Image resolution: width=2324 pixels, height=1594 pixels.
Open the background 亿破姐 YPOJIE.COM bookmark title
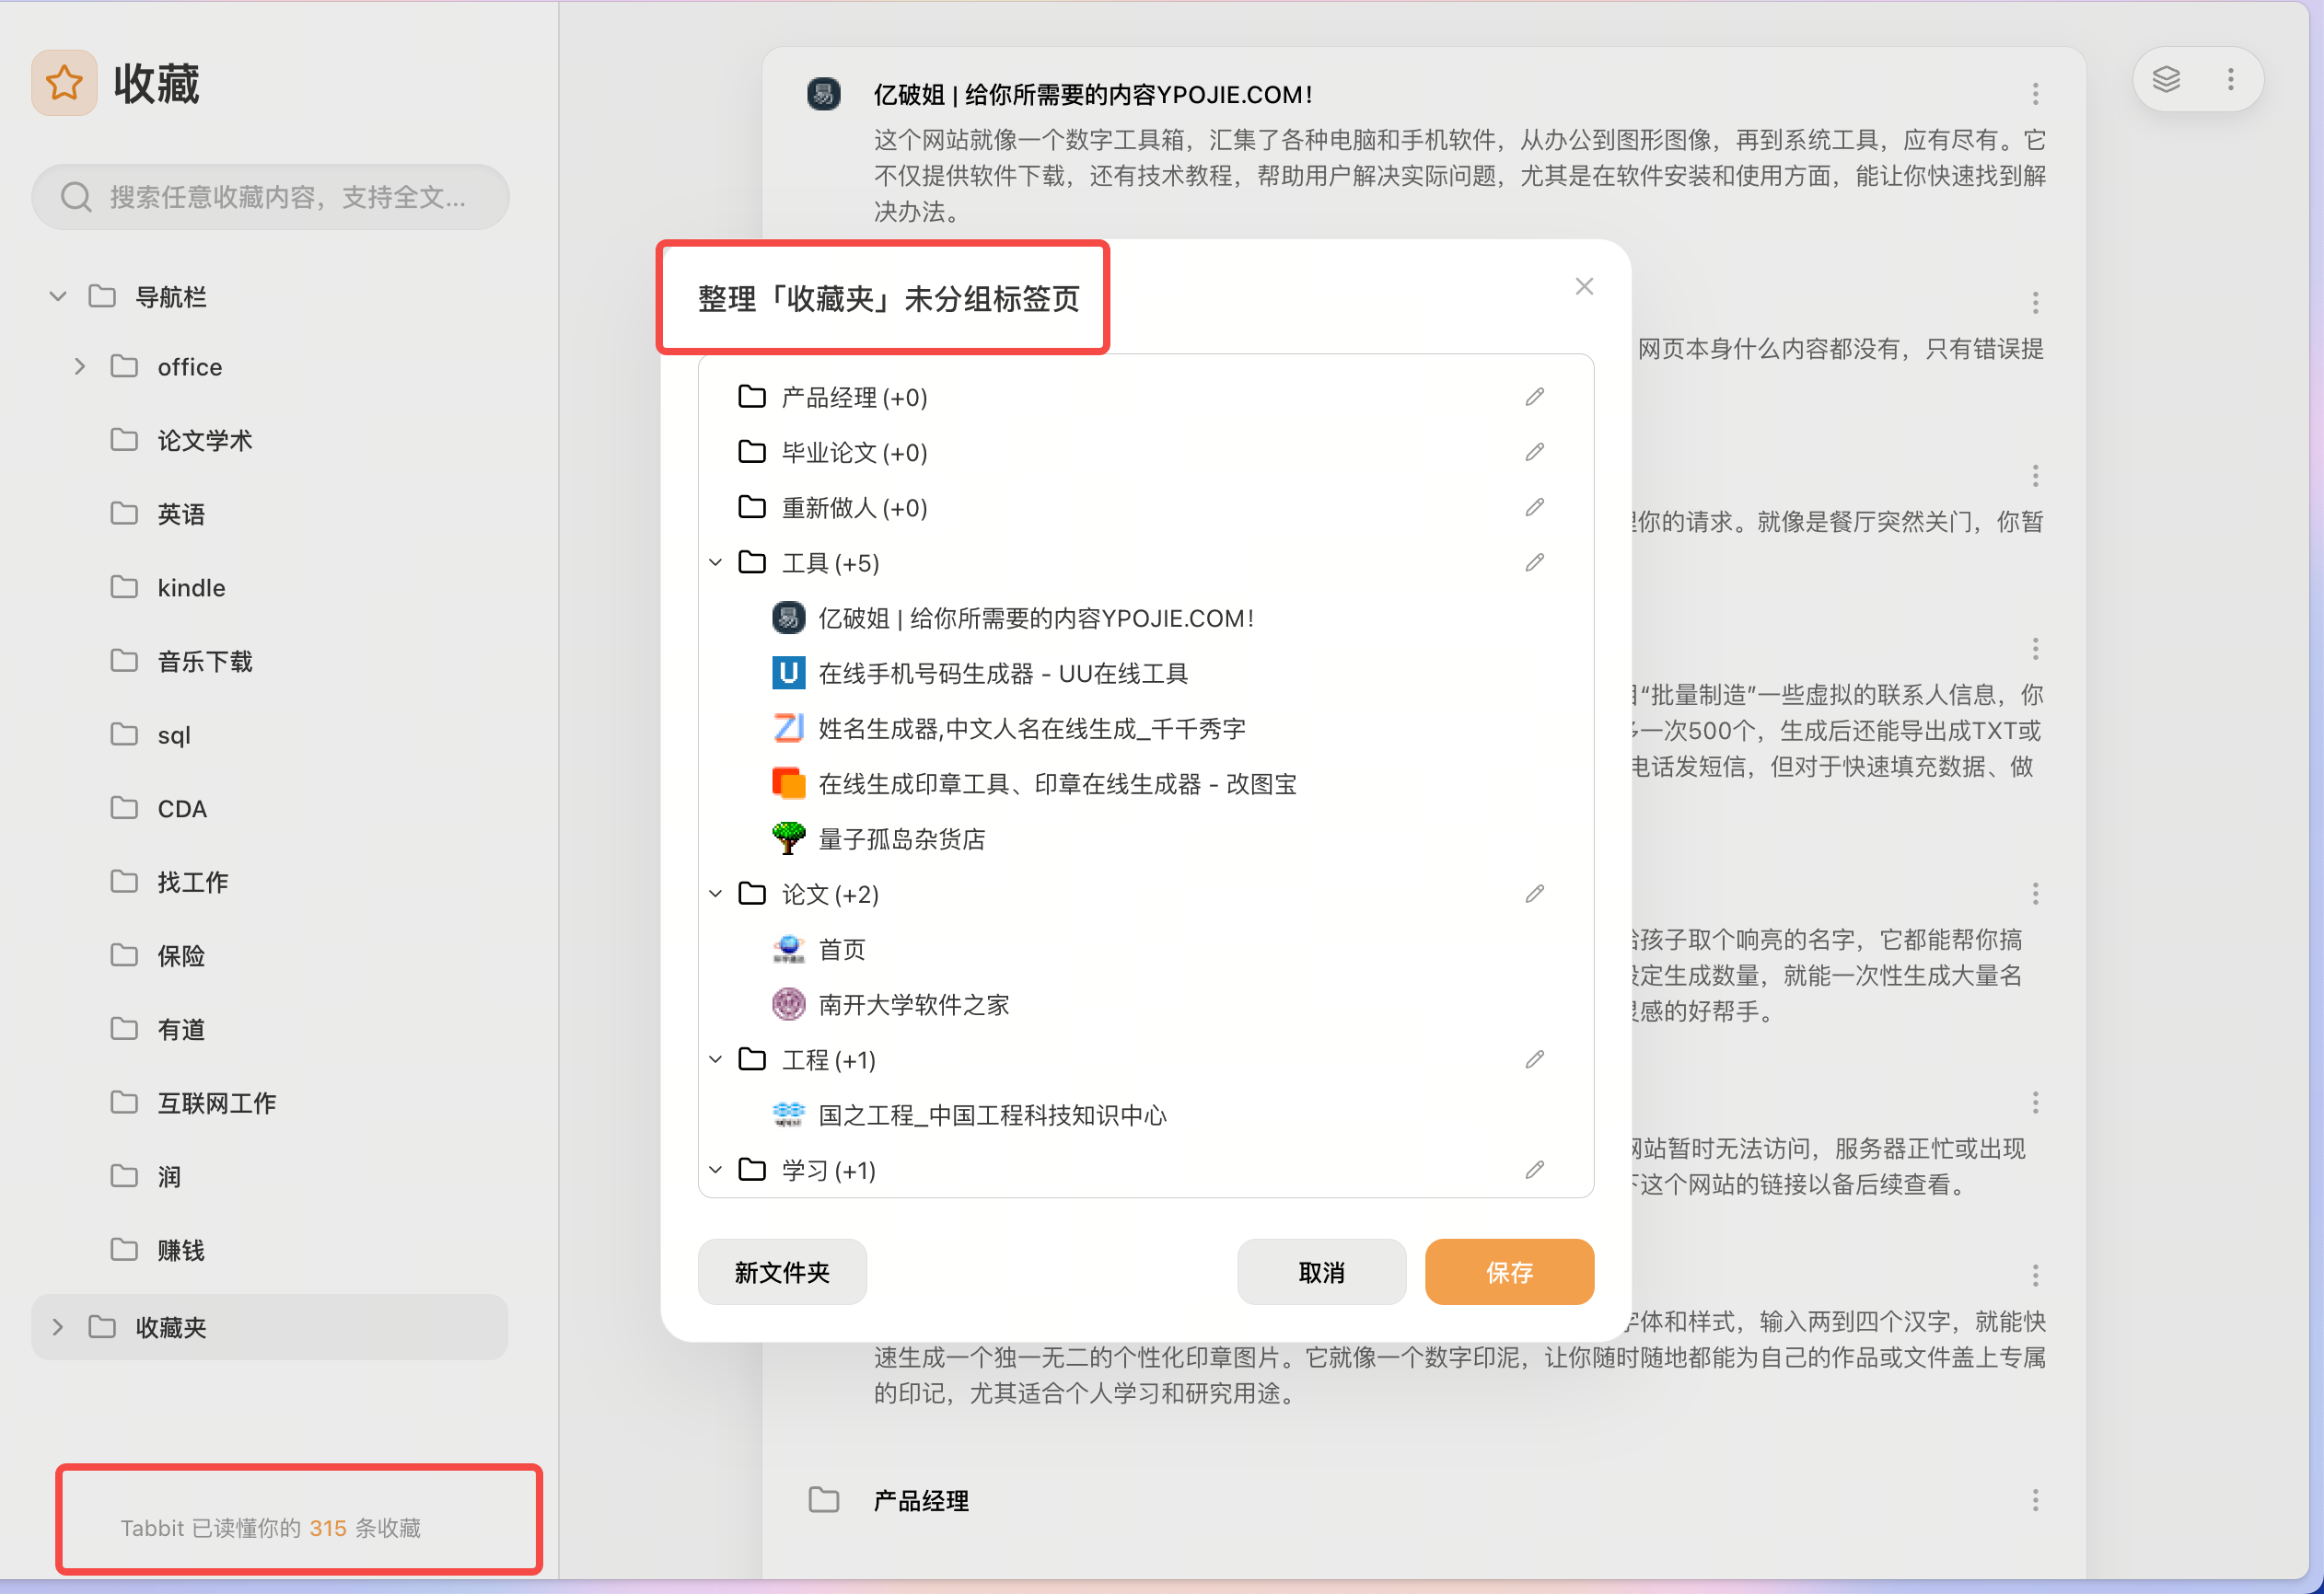pyautogui.click(x=1093, y=94)
